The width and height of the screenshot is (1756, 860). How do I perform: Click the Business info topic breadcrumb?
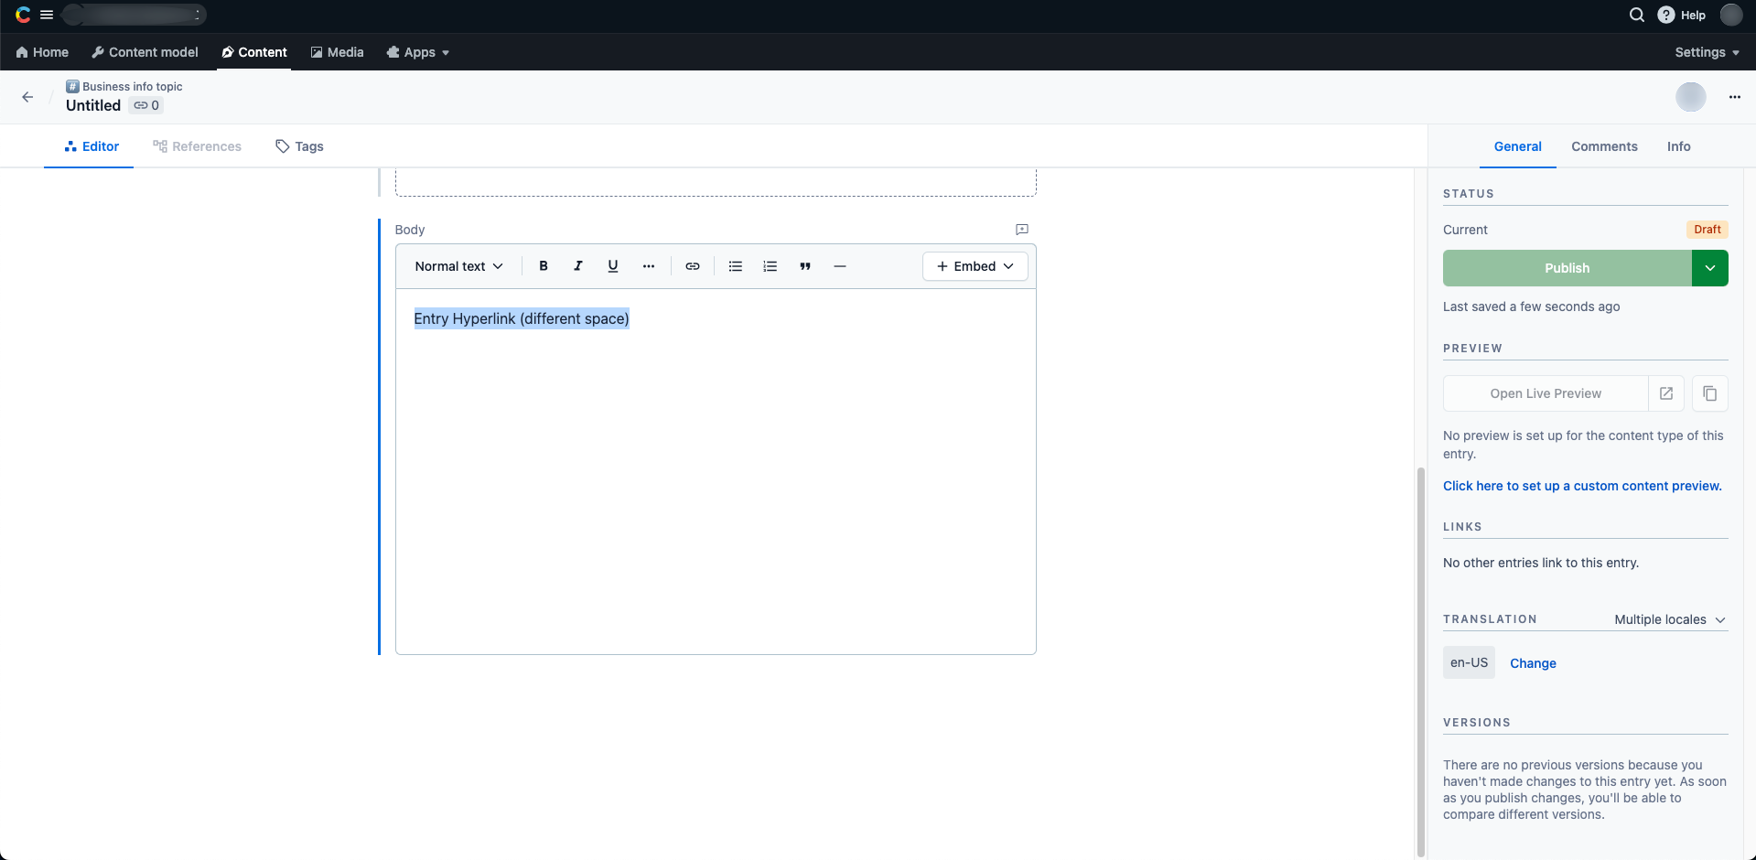click(132, 87)
